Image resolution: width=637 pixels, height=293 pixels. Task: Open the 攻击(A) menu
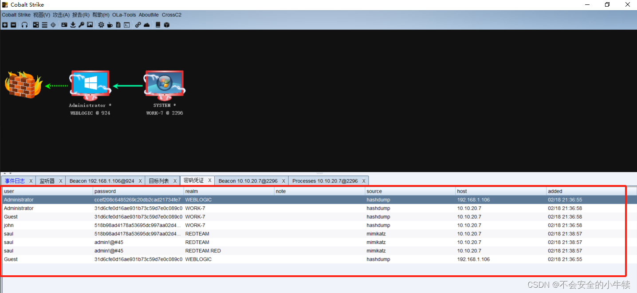pyautogui.click(x=61, y=15)
